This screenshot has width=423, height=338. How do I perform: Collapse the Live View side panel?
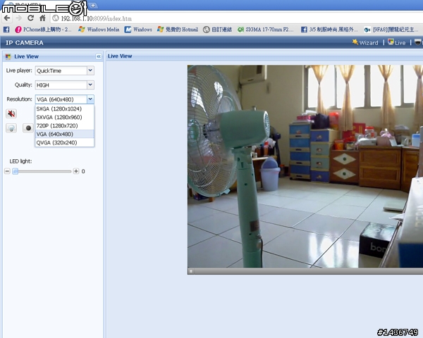(x=99, y=56)
